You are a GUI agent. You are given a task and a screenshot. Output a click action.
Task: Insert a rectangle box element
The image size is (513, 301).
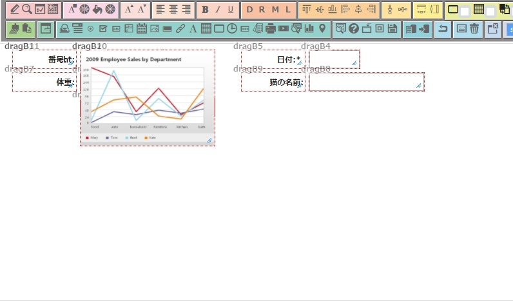(x=219, y=29)
